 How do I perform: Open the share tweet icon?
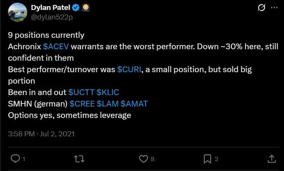(271, 158)
